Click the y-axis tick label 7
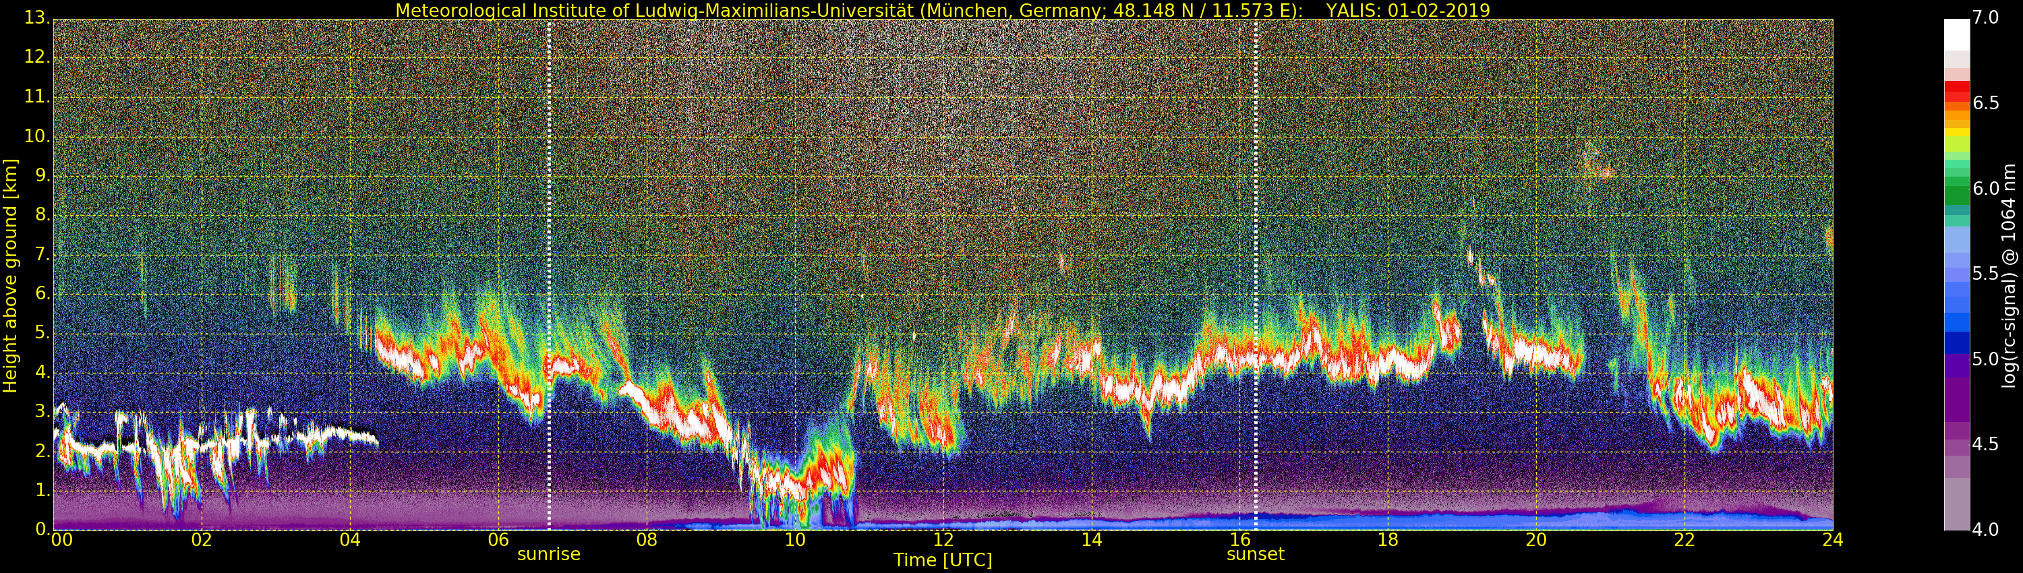The height and width of the screenshot is (573, 2023). pos(42,254)
